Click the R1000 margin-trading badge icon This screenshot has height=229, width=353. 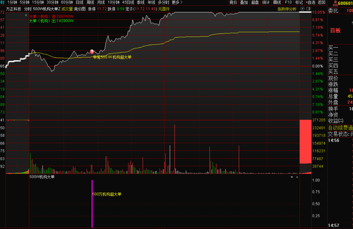[335, 3]
